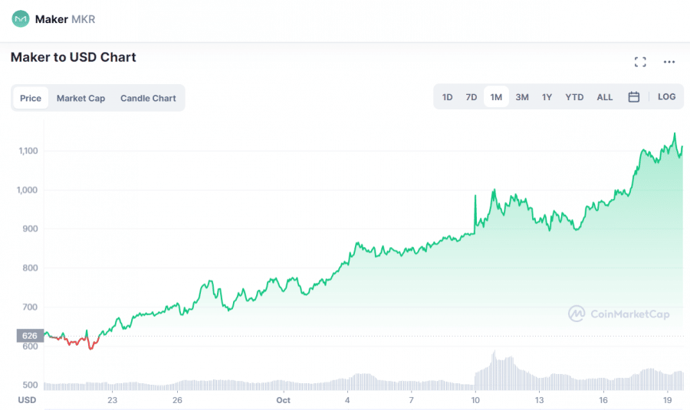Select the ALL time range
The image size is (690, 410).
coord(605,97)
